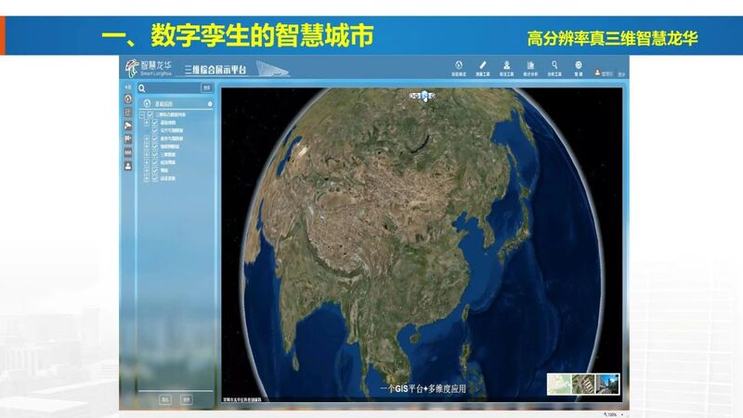Click the magnifier analysis tool icon
743x418 pixels.
click(554, 66)
